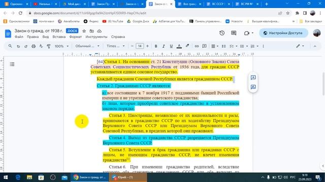
Task: Open text alignment dropdown
Action: tap(214, 46)
